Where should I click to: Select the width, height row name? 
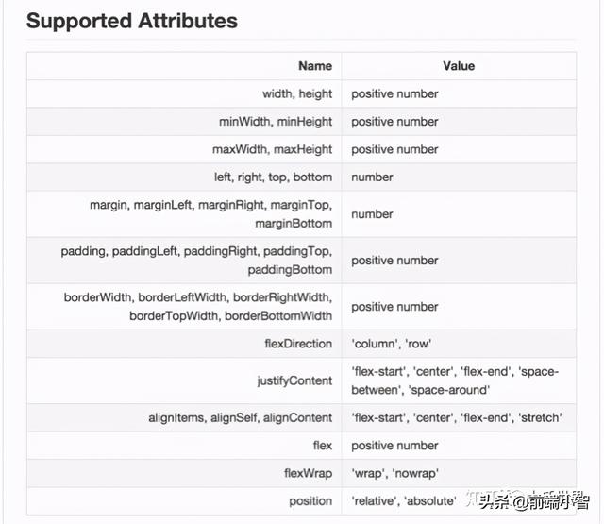(x=297, y=94)
